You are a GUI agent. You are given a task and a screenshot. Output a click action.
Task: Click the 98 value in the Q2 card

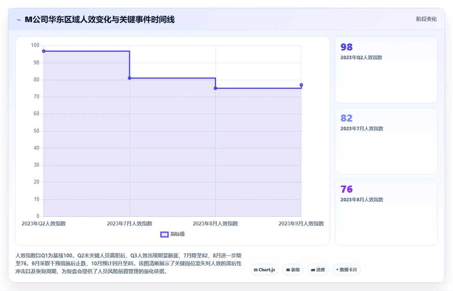pos(346,47)
